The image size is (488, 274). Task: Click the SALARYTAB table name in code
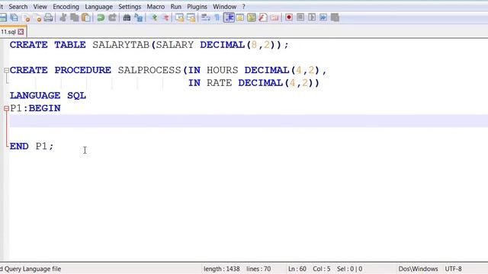point(120,45)
